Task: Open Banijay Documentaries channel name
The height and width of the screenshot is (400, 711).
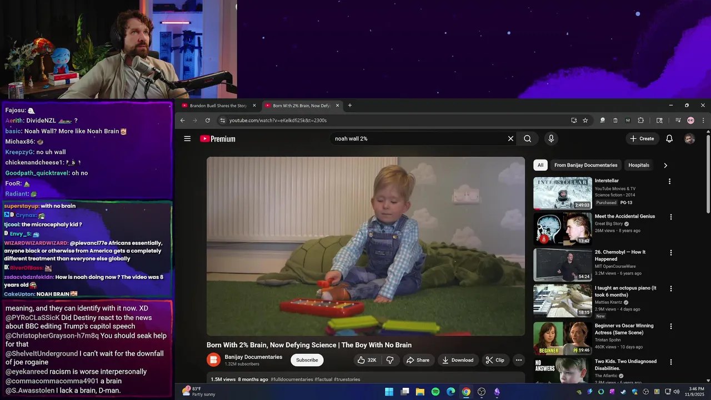Action: (253, 357)
